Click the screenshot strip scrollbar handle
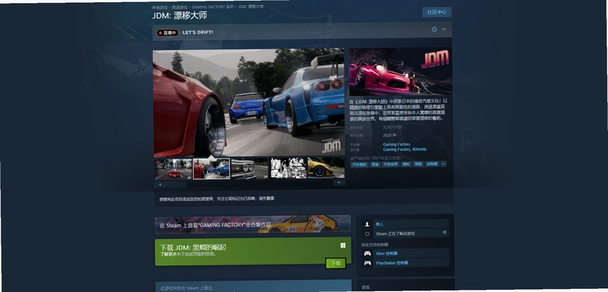 tap(176, 185)
